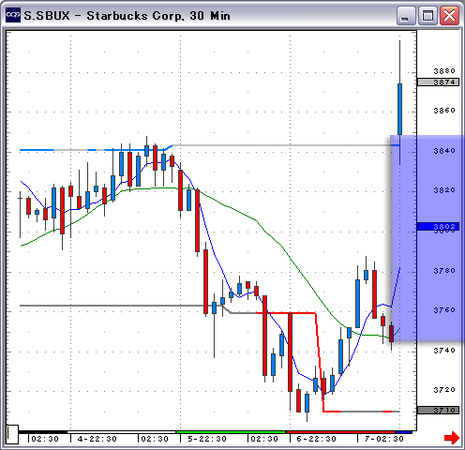
Task: Click the 6-22:30 time axis label
Action: pyautogui.click(x=317, y=439)
